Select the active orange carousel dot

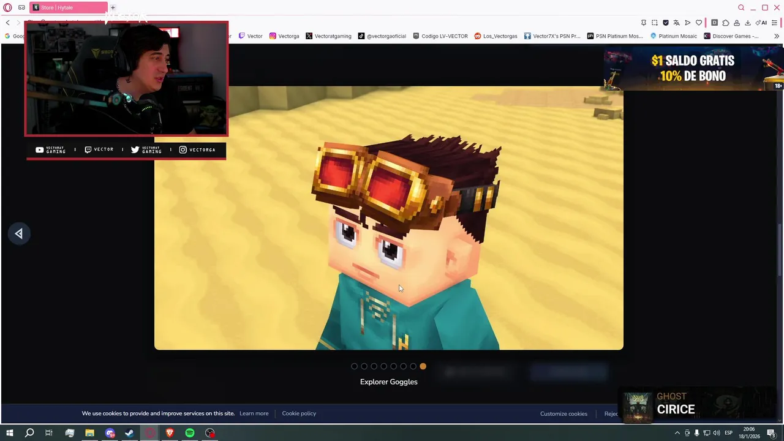[x=423, y=366]
